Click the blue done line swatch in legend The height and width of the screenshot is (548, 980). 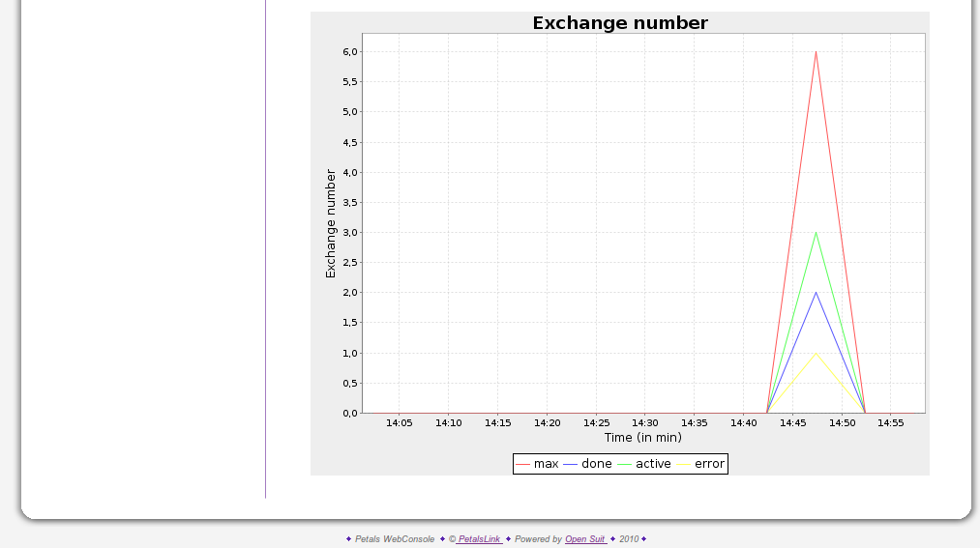coord(570,465)
